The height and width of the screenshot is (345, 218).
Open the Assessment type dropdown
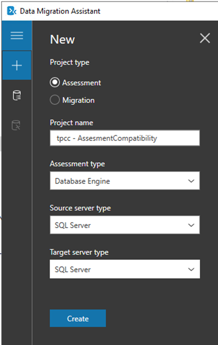(x=125, y=181)
